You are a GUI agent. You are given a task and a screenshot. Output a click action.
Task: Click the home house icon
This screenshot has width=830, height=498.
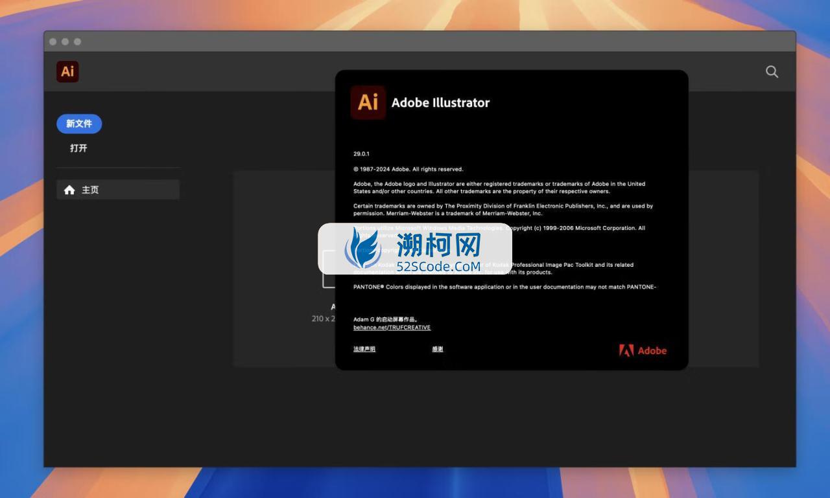point(69,190)
